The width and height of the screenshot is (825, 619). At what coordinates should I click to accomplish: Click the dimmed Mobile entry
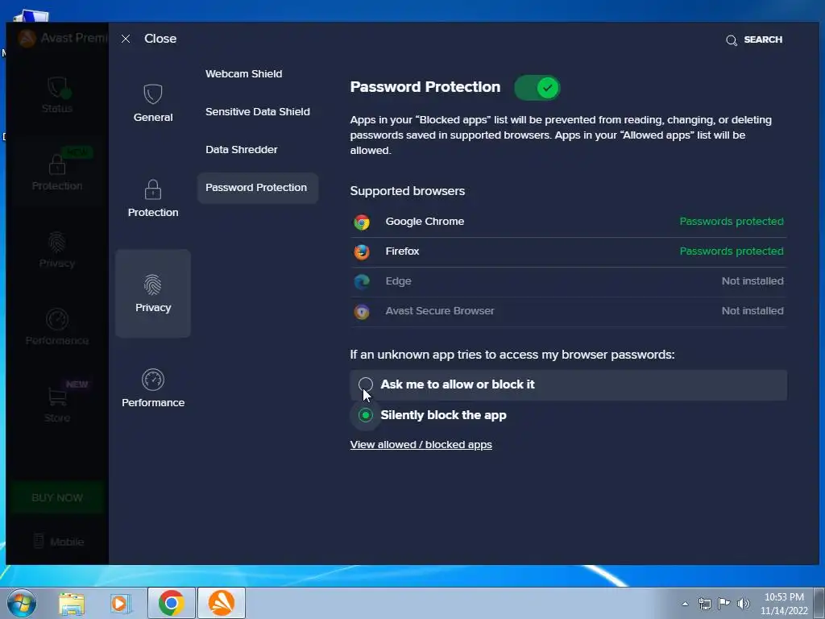[58, 542]
